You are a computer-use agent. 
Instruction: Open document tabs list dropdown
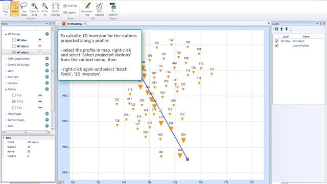click(269, 24)
